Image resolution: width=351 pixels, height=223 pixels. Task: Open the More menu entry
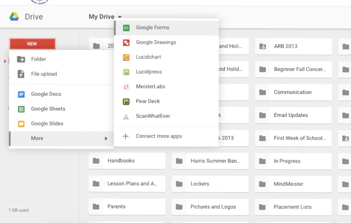click(x=61, y=139)
